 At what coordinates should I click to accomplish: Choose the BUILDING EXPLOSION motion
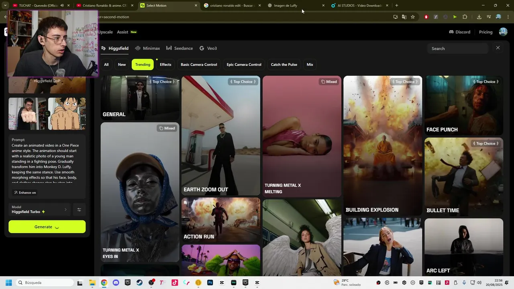click(383, 146)
